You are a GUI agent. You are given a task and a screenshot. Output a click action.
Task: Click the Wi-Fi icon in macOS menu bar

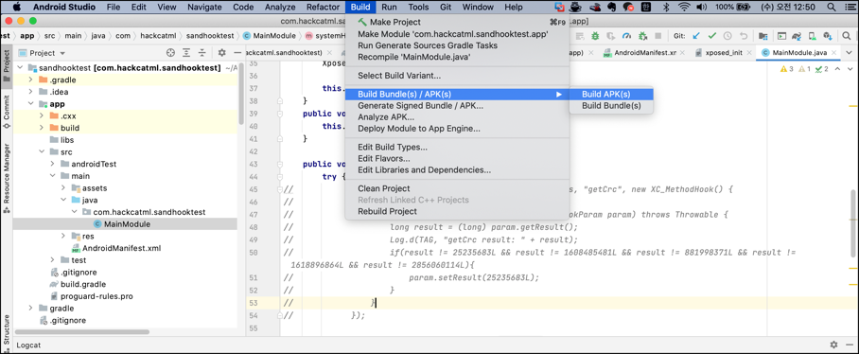(x=683, y=8)
